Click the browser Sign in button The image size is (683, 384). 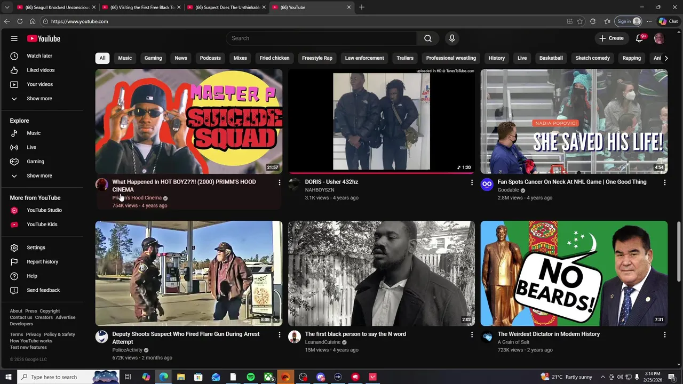[x=629, y=21]
